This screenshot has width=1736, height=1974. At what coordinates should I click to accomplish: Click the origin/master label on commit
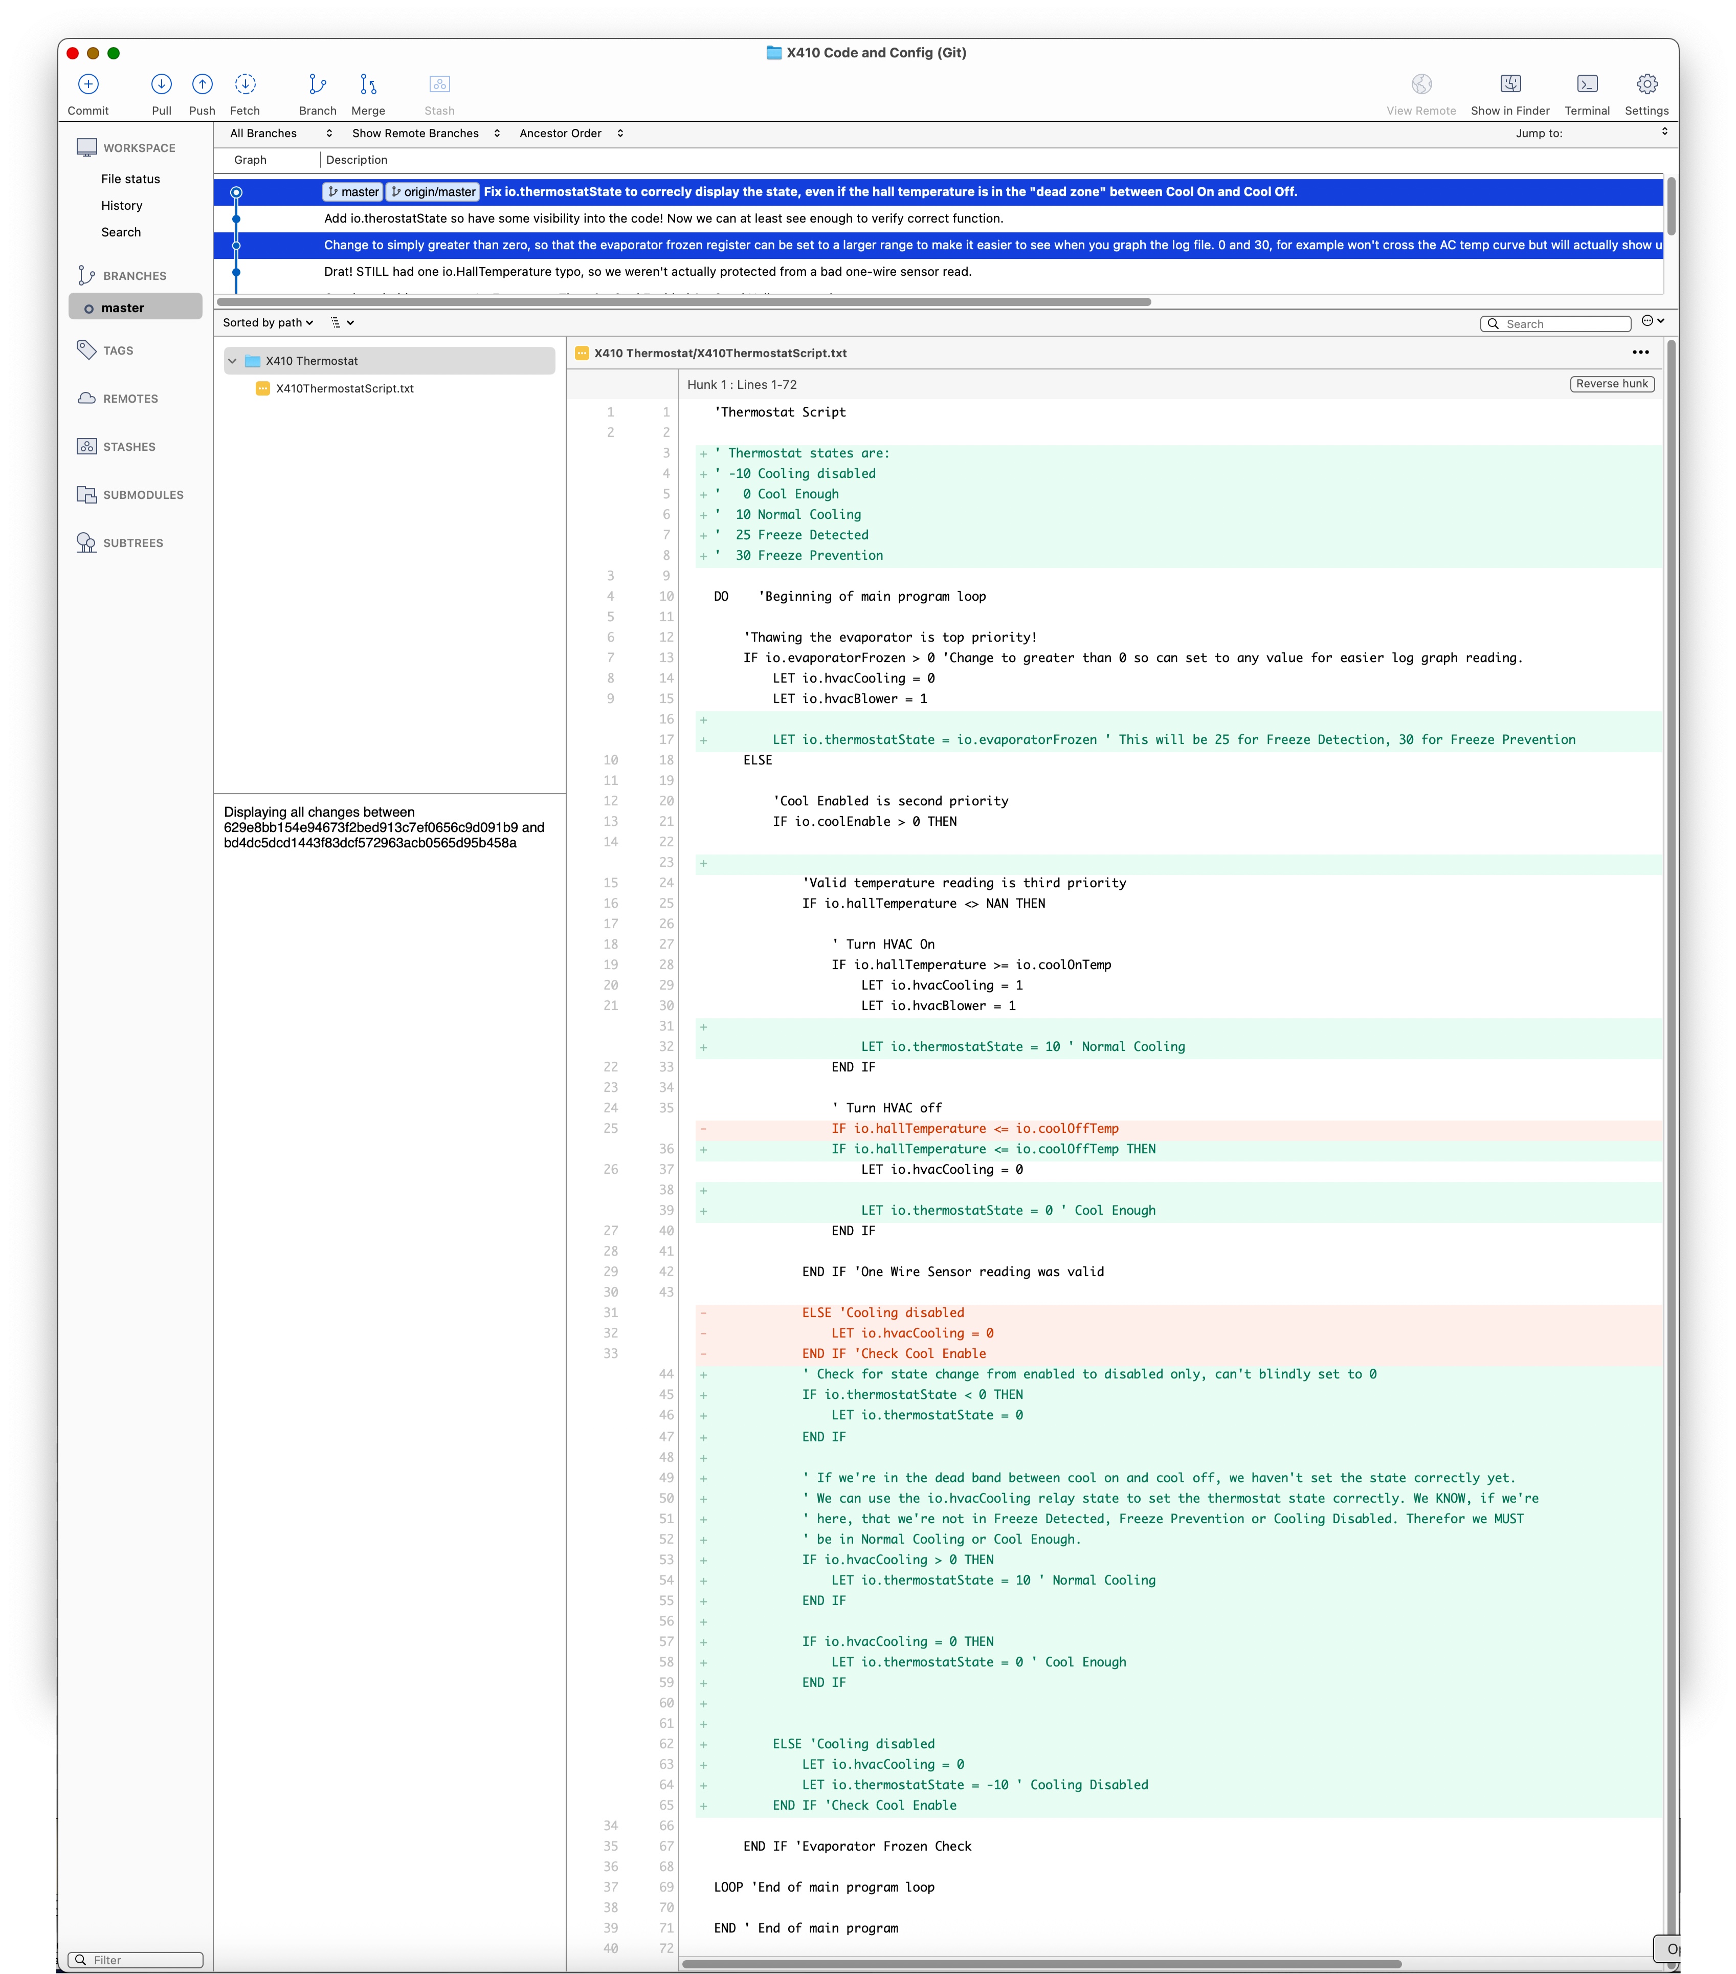(x=433, y=191)
